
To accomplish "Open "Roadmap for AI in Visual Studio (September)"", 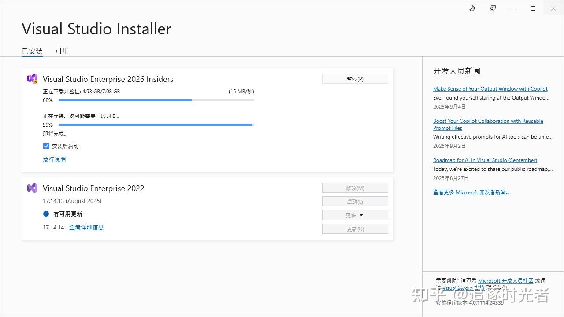I will [x=485, y=160].
